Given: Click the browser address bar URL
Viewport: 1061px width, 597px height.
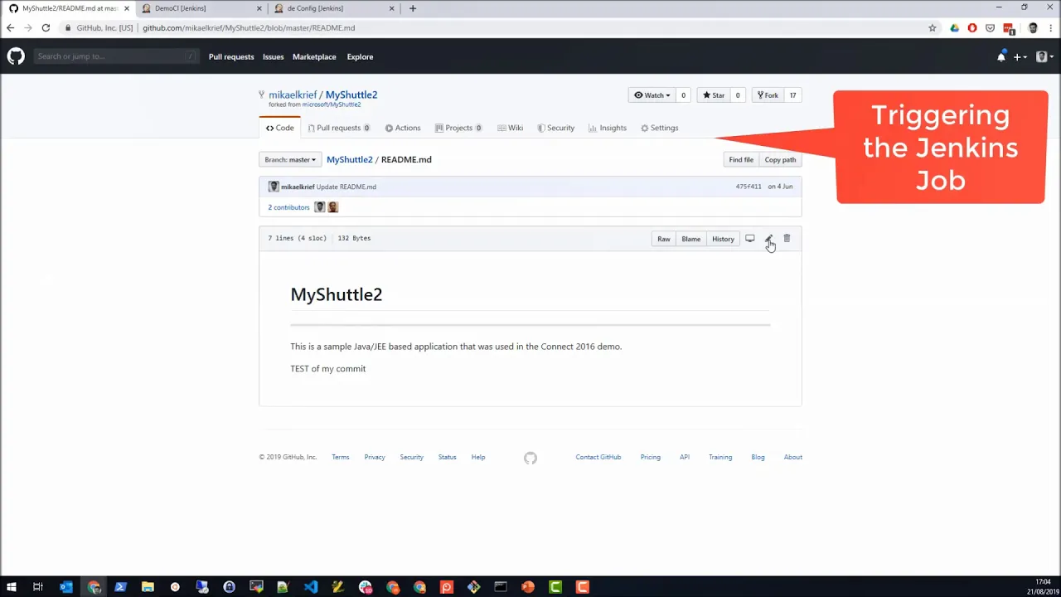Looking at the screenshot, I should pos(249,27).
